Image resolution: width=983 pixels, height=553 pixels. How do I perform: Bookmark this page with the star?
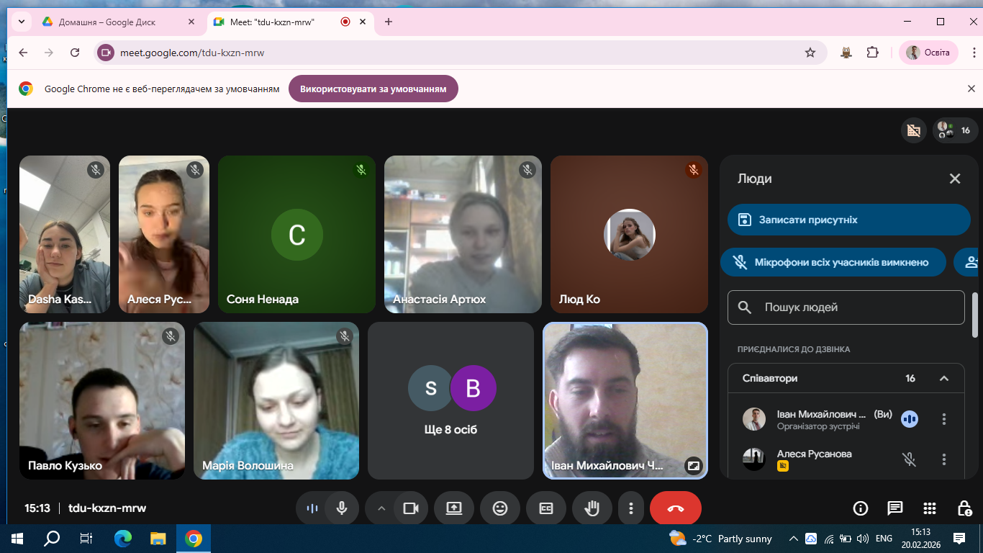(x=810, y=53)
